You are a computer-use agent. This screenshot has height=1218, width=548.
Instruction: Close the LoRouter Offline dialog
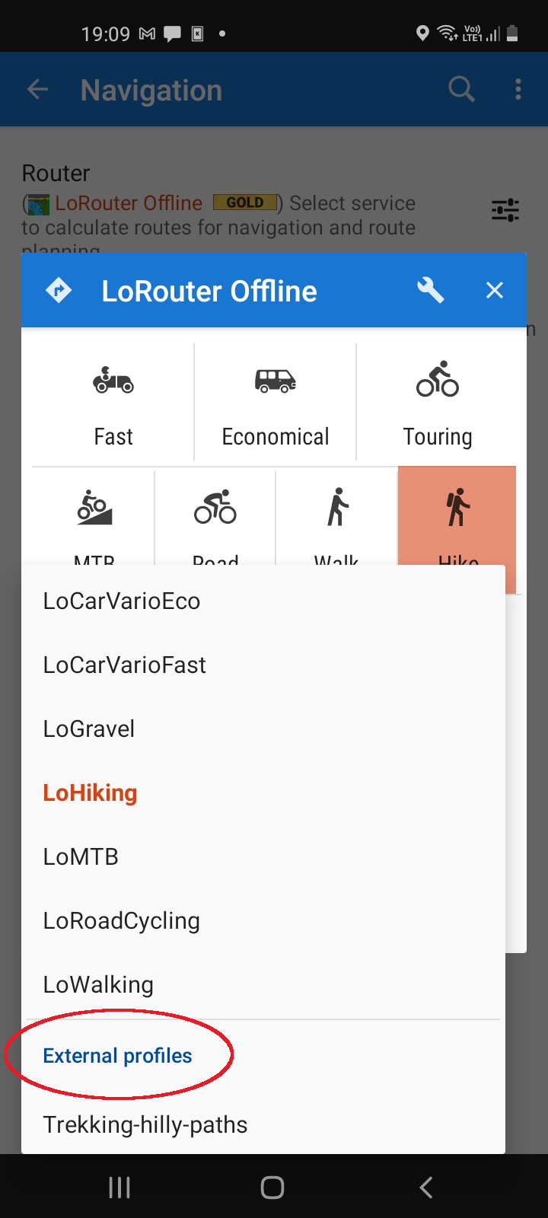coord(495,290)
